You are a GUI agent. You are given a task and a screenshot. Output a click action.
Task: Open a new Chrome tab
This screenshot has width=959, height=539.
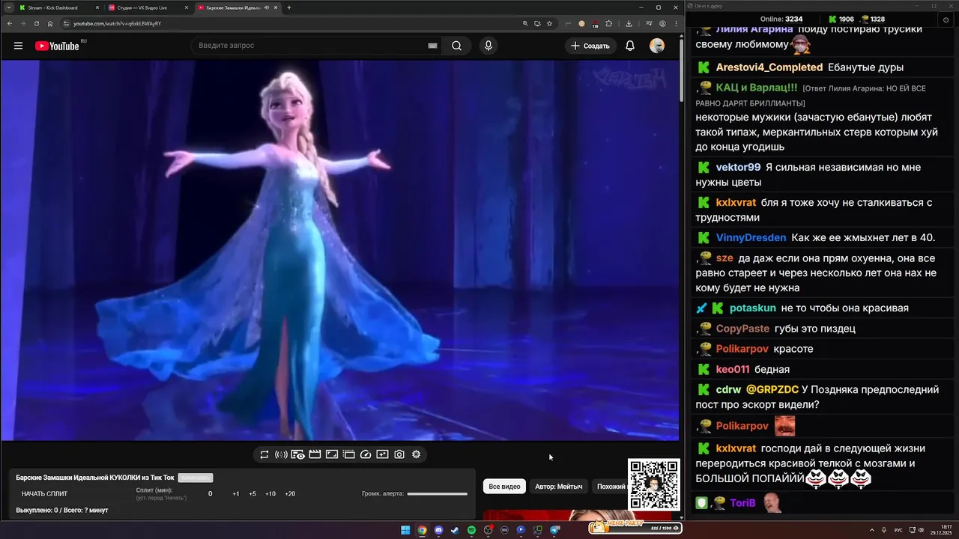point(289,7)
